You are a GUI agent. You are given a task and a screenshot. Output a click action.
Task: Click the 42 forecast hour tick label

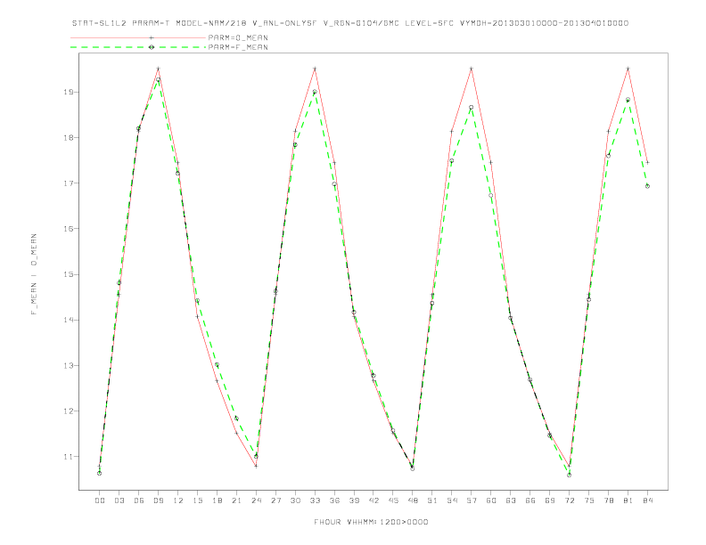(374, 500)
